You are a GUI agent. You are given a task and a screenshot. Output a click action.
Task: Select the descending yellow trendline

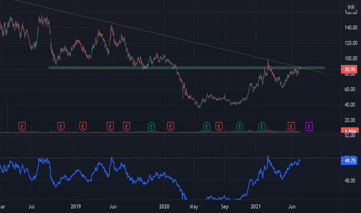tap(168, 37)
